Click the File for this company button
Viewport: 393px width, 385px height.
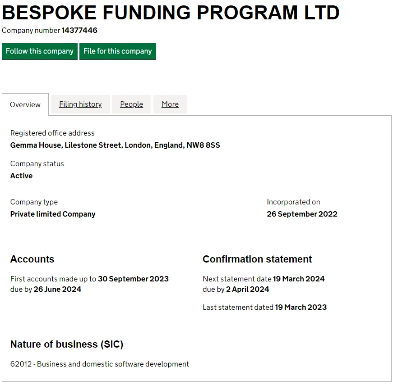(x=118, y=51)
